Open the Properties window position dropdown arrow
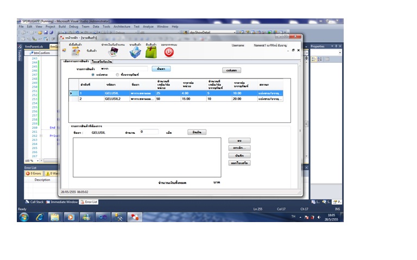 click(332, 46)
